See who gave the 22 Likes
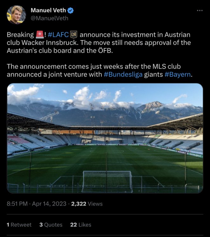Screen dimensions: 210x237 [x=81, y=225]
